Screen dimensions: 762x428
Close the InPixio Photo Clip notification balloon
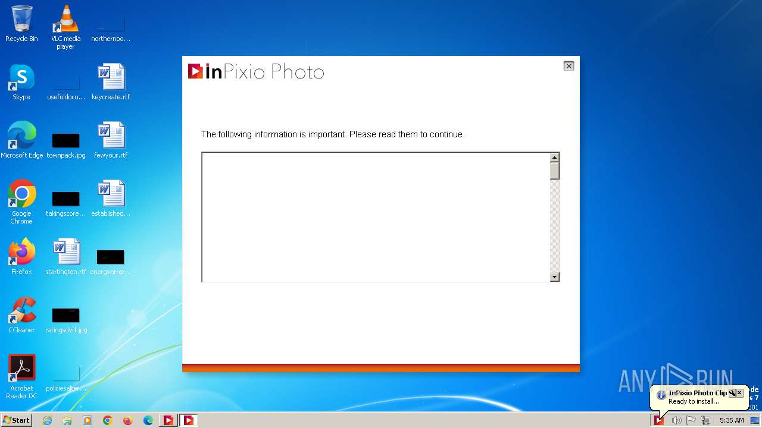pos(740,393)
